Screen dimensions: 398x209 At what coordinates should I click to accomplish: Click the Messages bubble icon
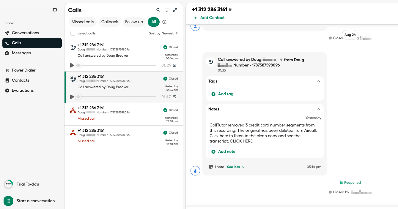[7, 53]
